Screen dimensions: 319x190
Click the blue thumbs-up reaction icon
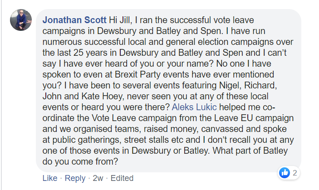click(x=285, y=173)
